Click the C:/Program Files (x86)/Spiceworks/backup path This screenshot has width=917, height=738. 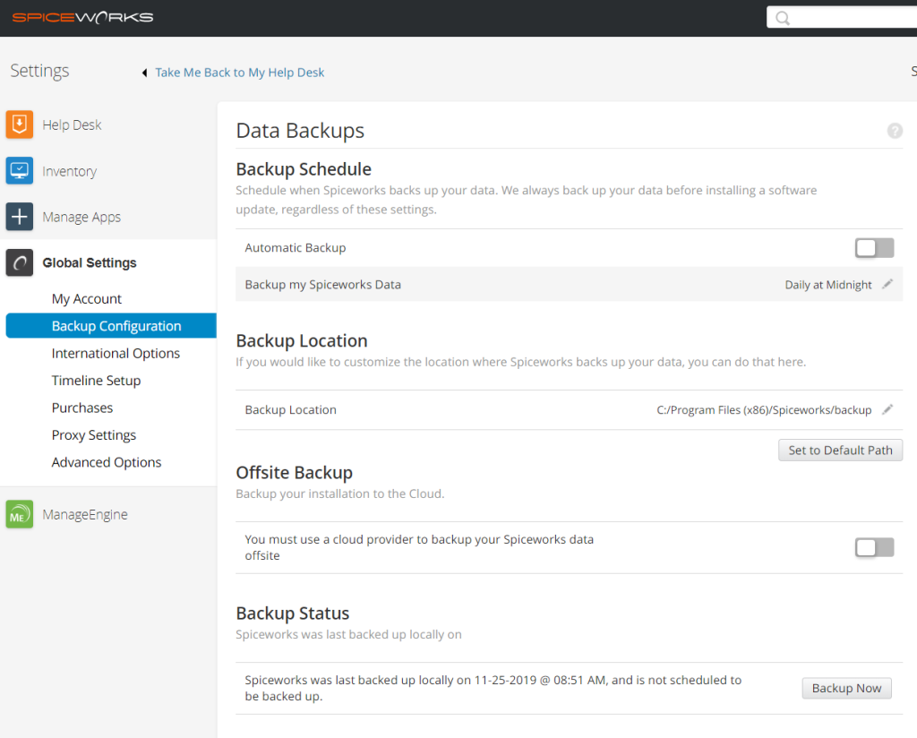pyautogui.click(x=764, y=410)
